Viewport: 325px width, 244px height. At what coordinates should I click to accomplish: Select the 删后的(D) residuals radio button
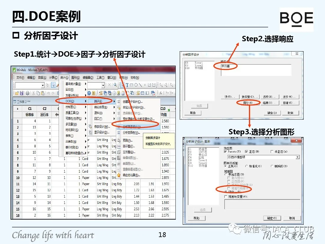[272, 166]
